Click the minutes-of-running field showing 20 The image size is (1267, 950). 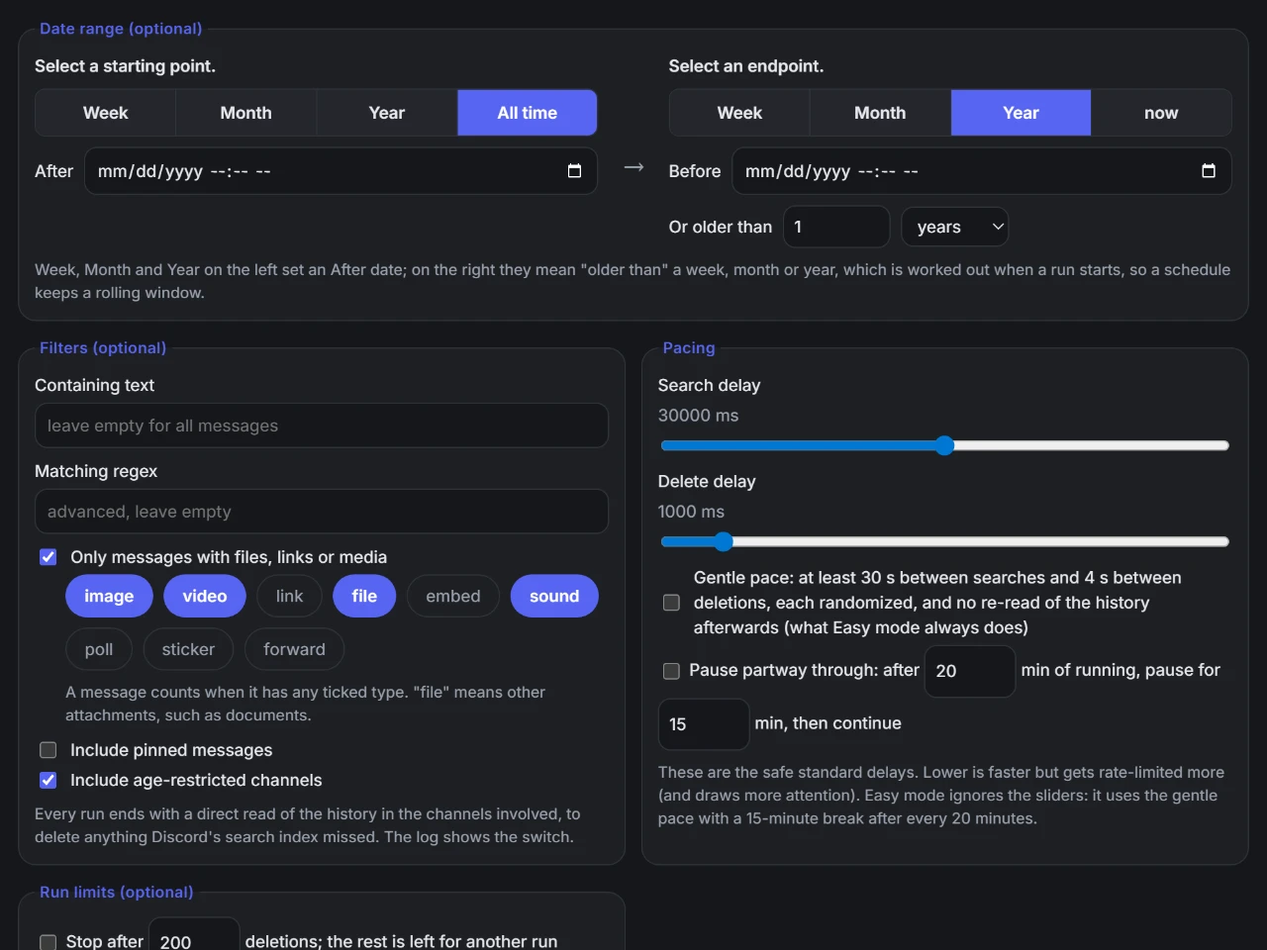(x=970, y=671)
